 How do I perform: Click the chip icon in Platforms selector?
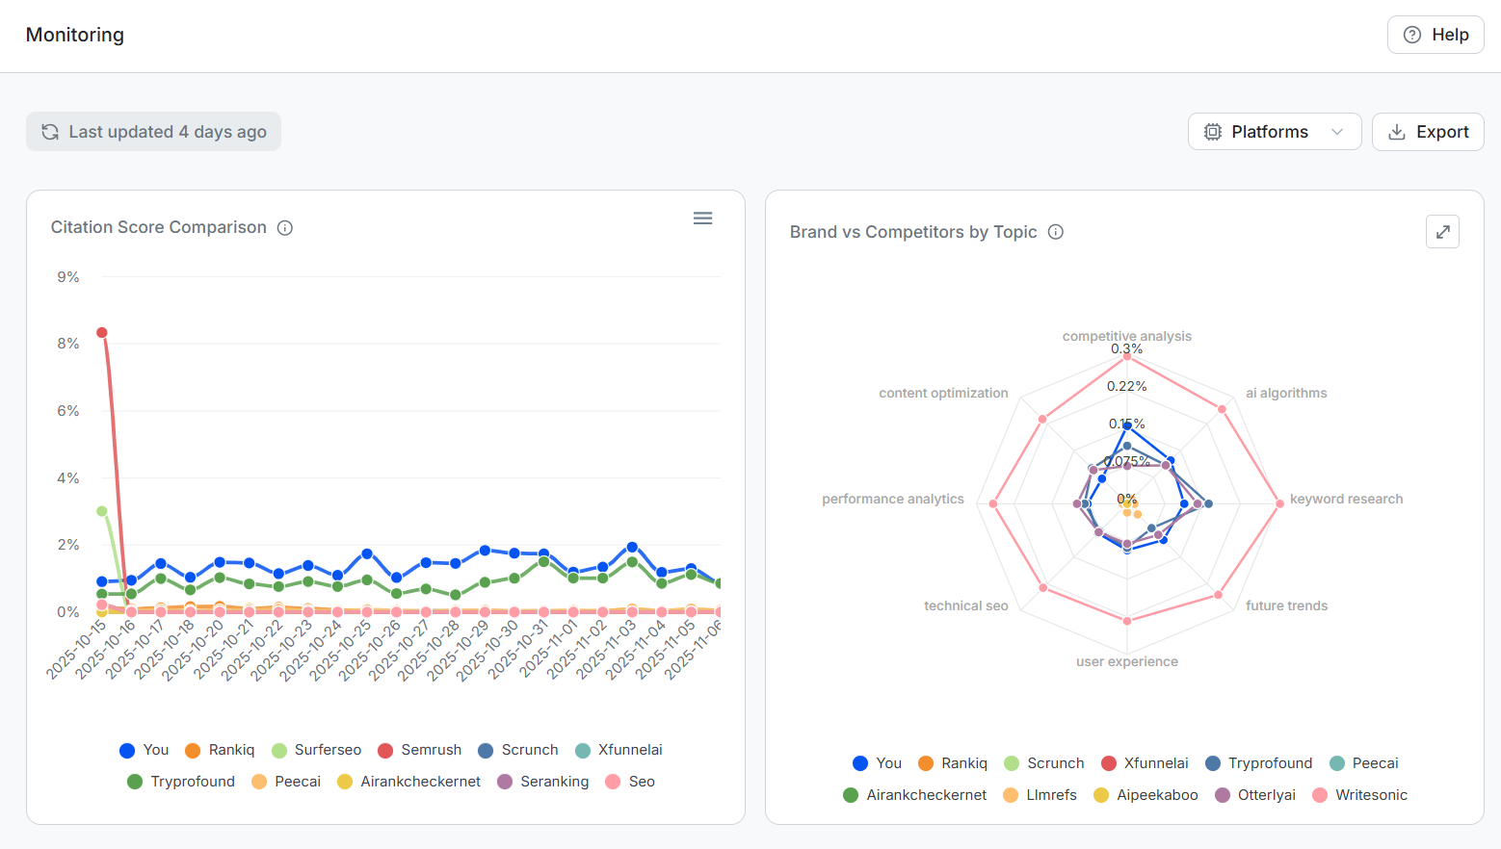1213,132
